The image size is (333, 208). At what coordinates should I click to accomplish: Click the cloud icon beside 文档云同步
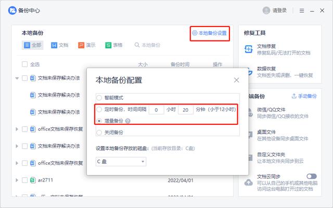click(249, 183)
